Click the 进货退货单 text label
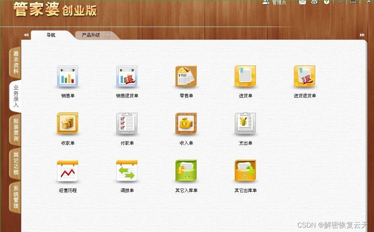Screen dimensions: 374x232 coord(305,95)
